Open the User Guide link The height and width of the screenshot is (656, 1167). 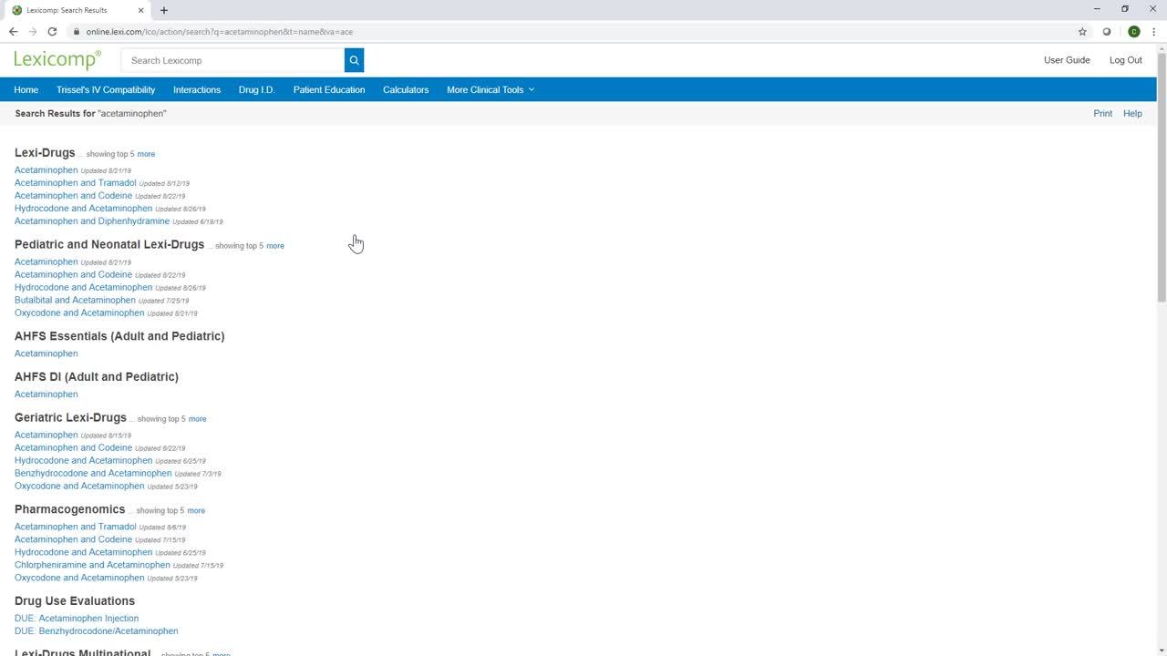(x=1067, y=60)
